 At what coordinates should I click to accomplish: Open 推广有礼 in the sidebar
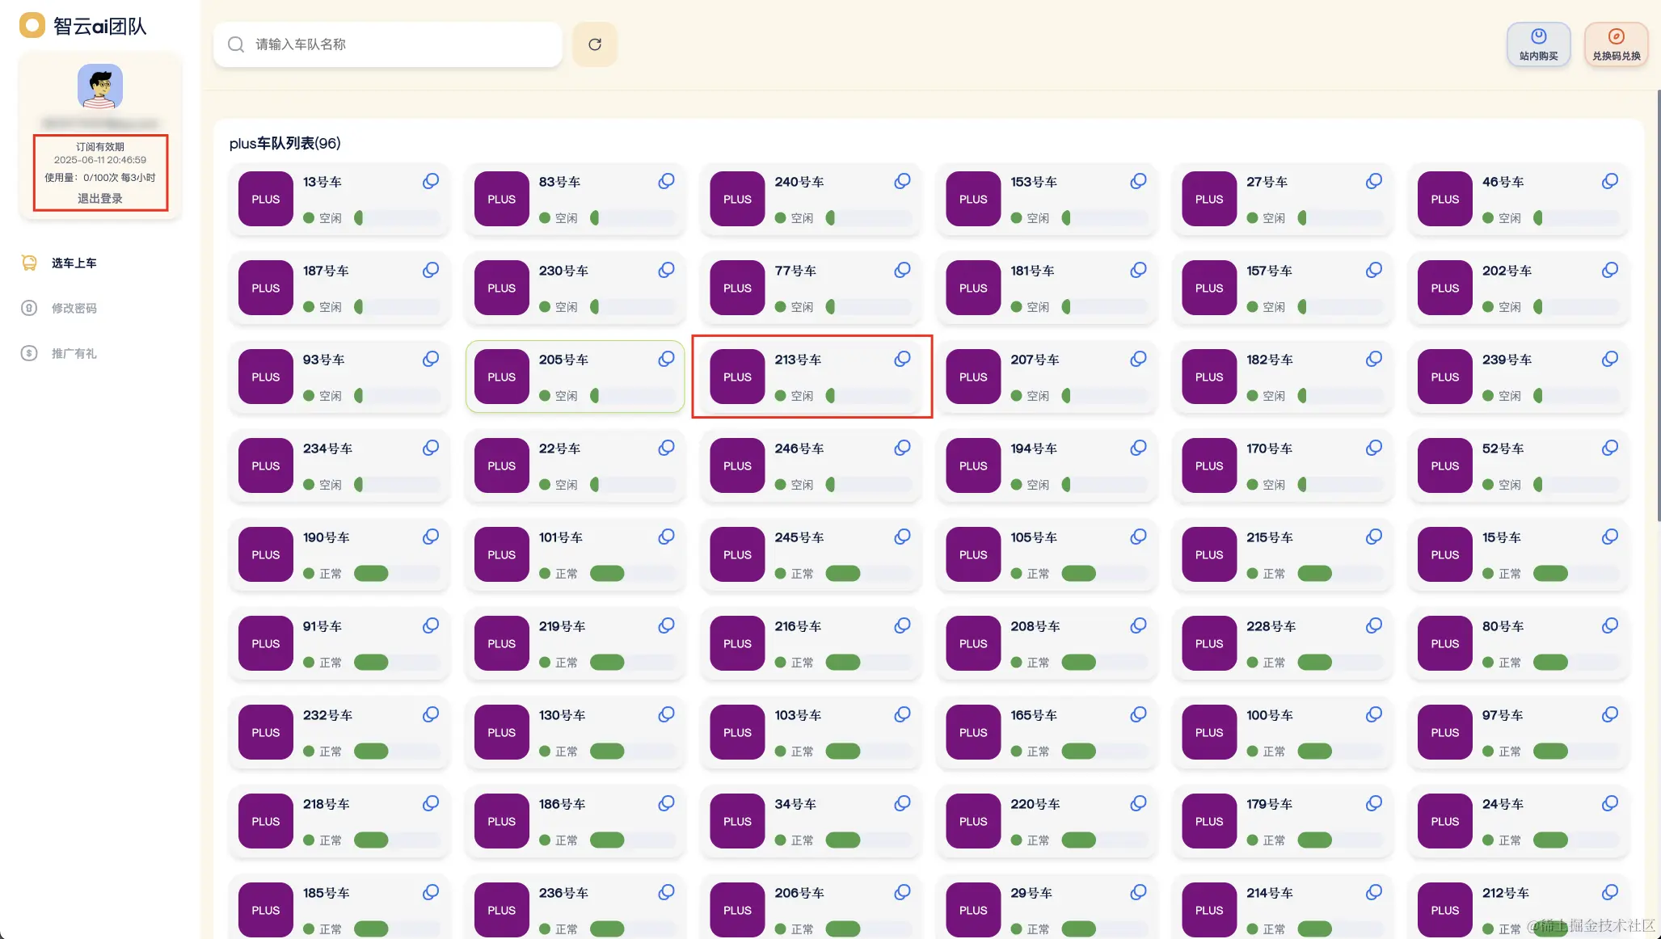tap(74, 353)
